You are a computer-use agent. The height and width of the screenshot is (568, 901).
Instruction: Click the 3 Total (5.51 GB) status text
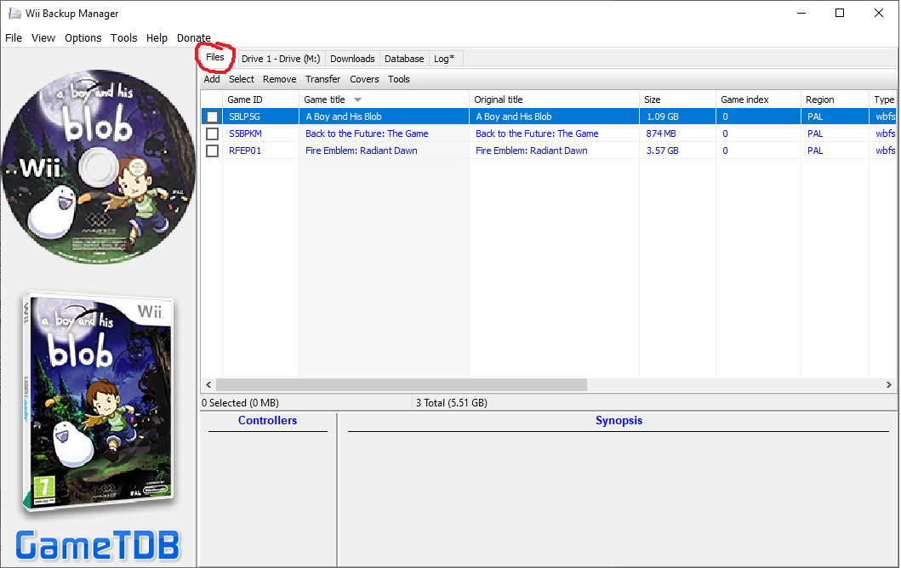click(451, 403)
